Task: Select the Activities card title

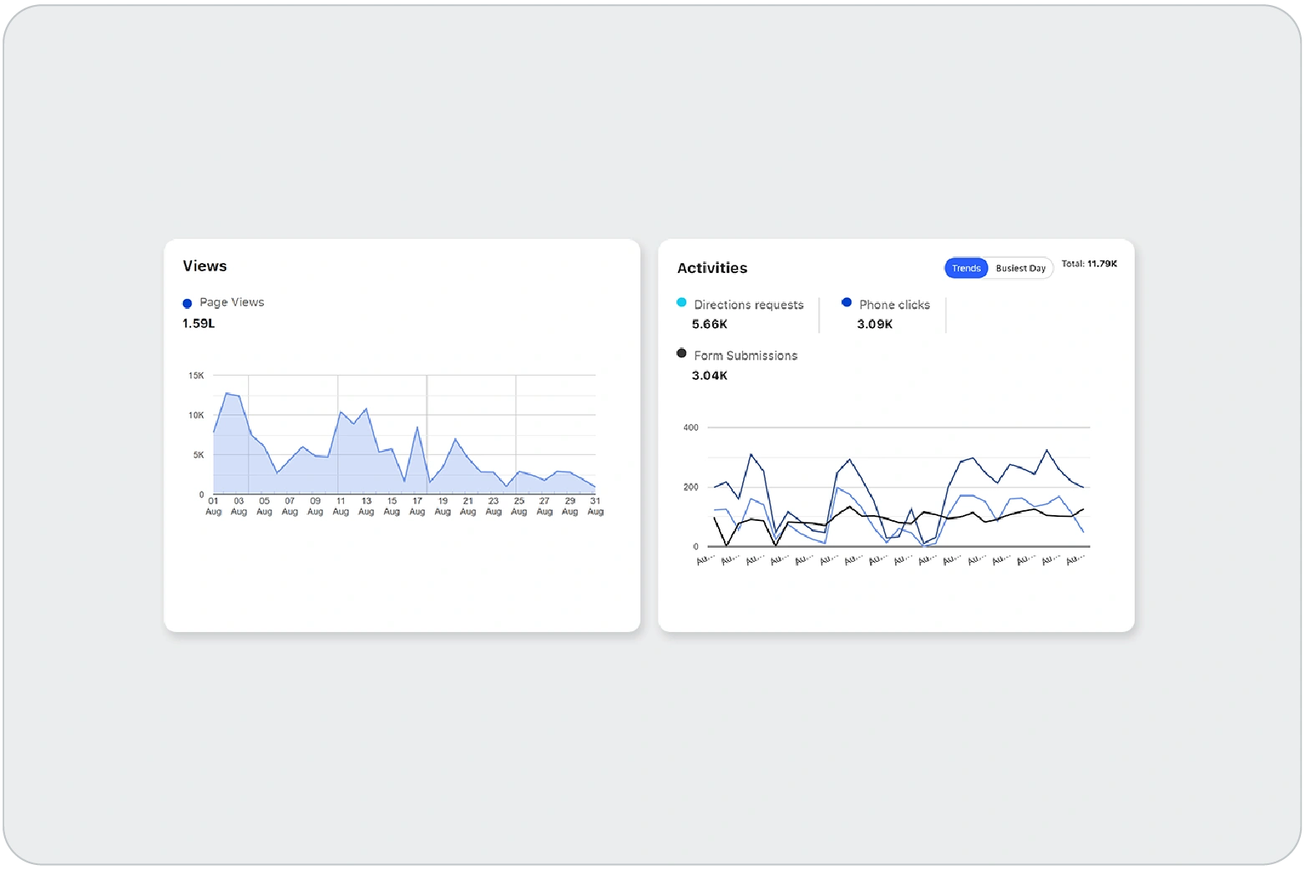Action: pyautogui.click(x=711, y=268)
